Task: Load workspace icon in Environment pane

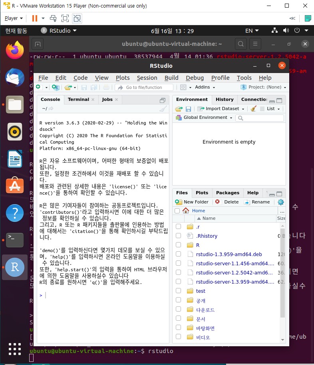Action: pyautogui.click(x=179, y=109)
